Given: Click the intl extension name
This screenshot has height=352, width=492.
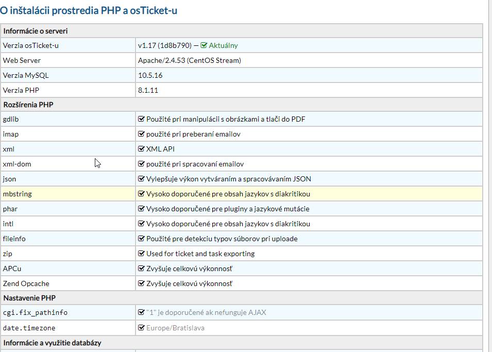Looking at the screenshot, I should [8, 224].
